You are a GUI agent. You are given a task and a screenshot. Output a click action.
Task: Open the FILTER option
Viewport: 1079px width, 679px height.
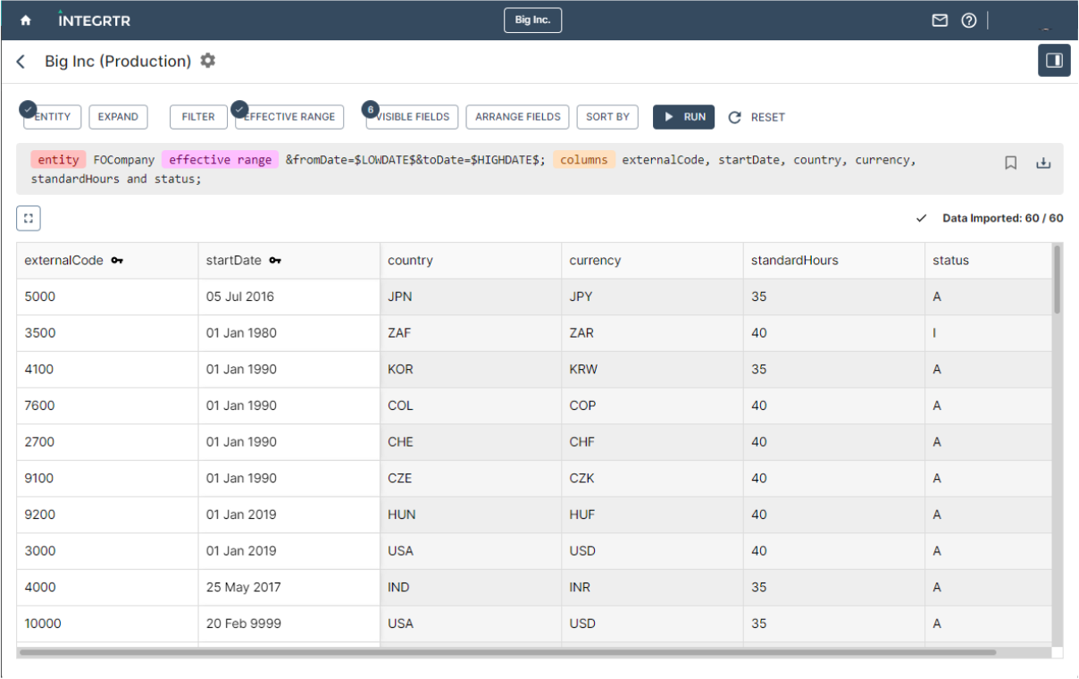(x=198, y=117)
